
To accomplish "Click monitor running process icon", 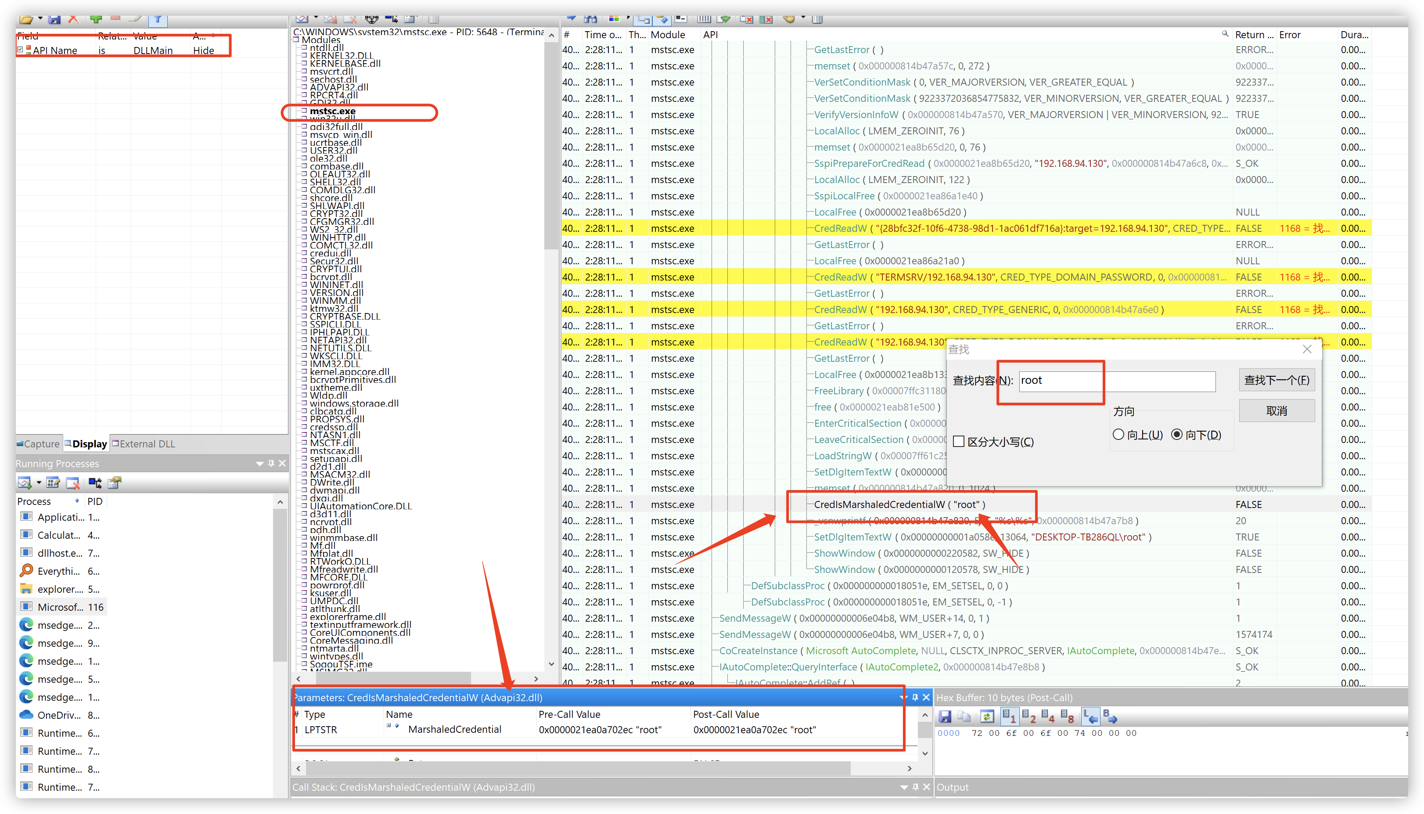I will [25, 483].
